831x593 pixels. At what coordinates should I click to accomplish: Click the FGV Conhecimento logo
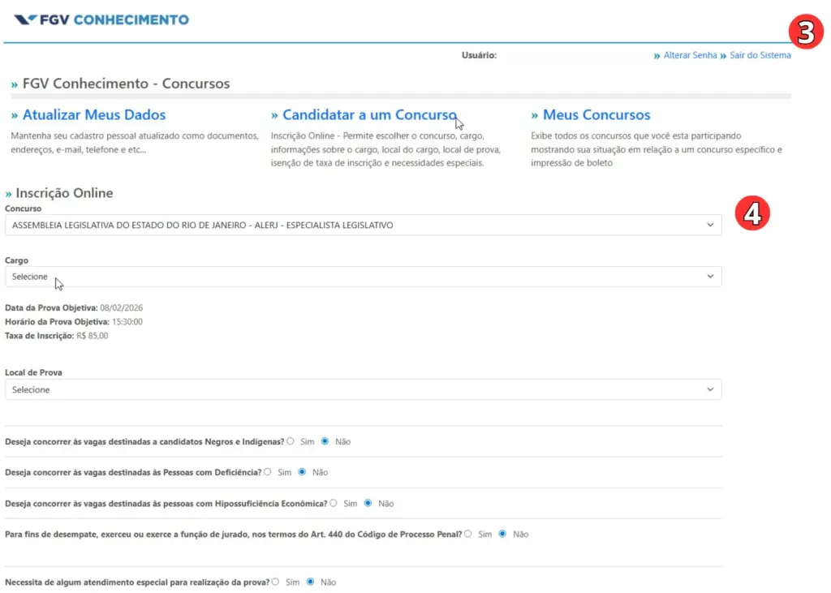(x=101, y=19)
